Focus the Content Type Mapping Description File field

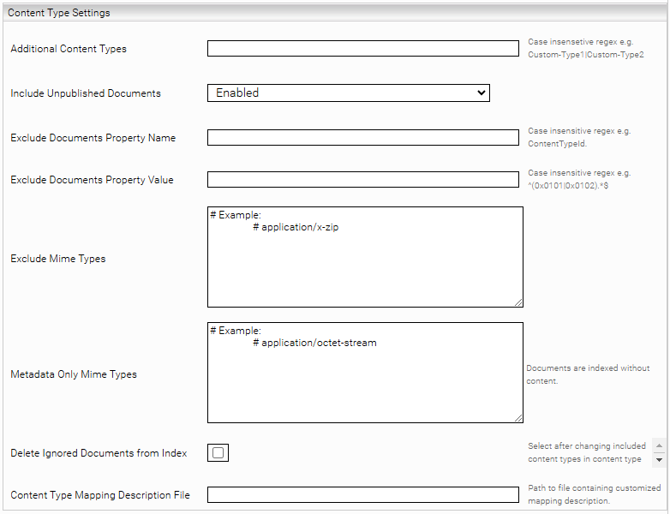pos(362,494)
